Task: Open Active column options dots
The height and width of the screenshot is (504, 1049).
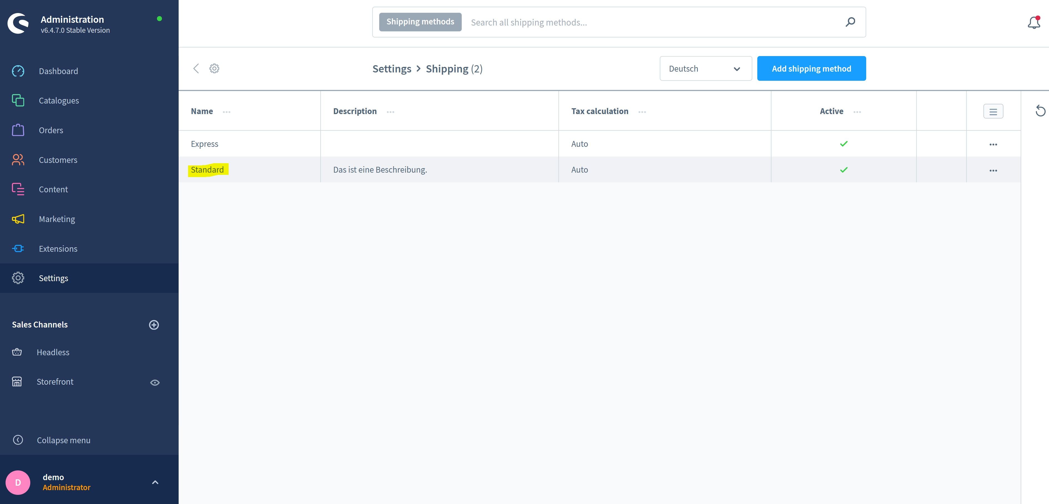Action: [x=857, y=112]
